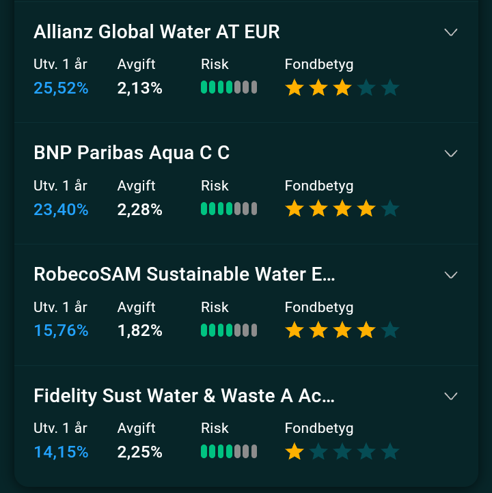Click the 1,82% fee value
Screen dimensions: 492x493
(139, 331)
